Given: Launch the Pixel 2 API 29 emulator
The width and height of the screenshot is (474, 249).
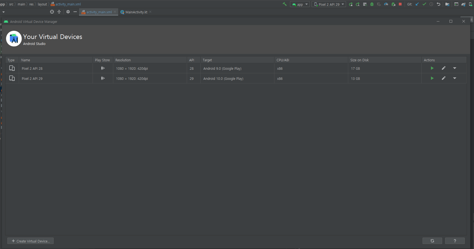Looking at the screenshot, I should click(432, 78).
